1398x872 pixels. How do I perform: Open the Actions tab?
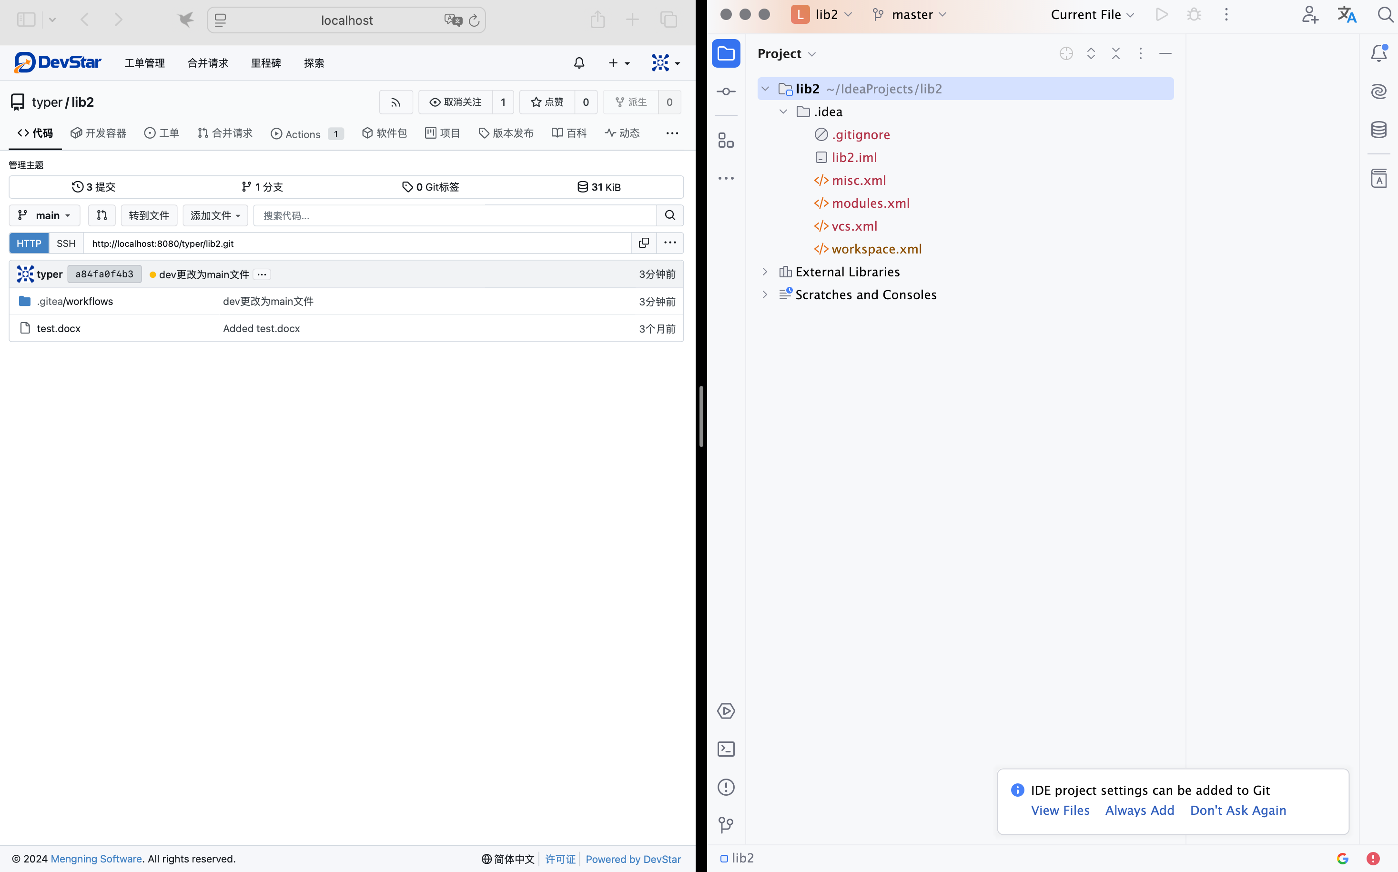302,134
